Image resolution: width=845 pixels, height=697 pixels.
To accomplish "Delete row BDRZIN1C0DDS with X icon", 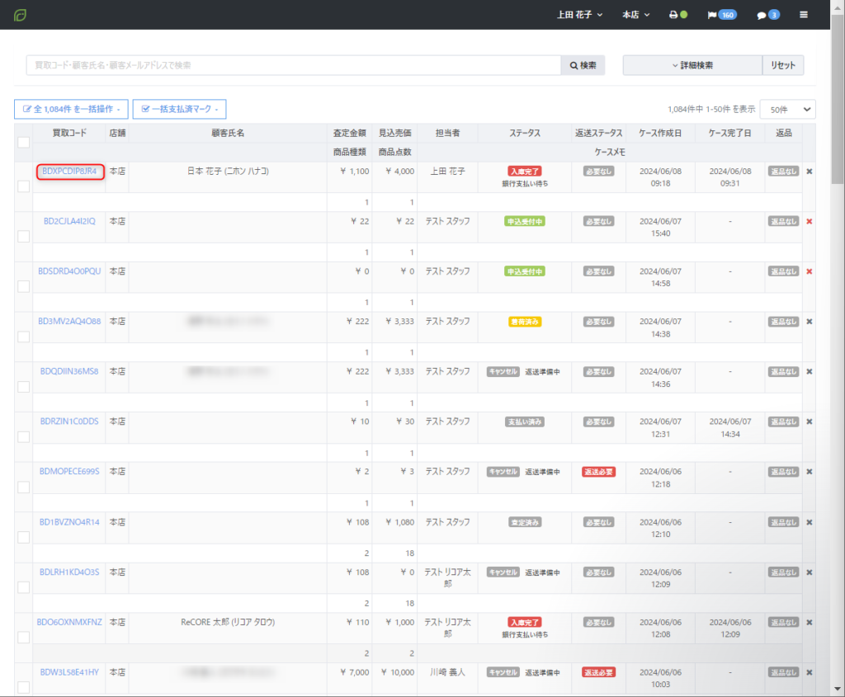I will click(809, 421).
